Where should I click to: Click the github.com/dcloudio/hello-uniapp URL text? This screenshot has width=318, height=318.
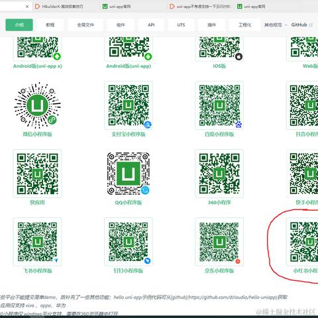[233, 297]
